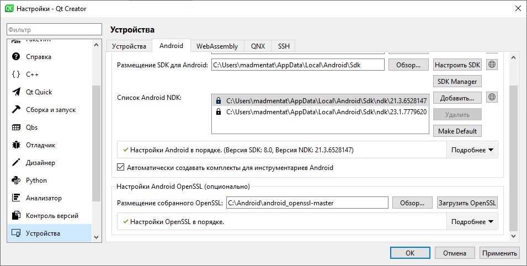This screenshot has height=266, width=527.
Task: Click Android page scroll up arrow
Action: coord(514,57)
